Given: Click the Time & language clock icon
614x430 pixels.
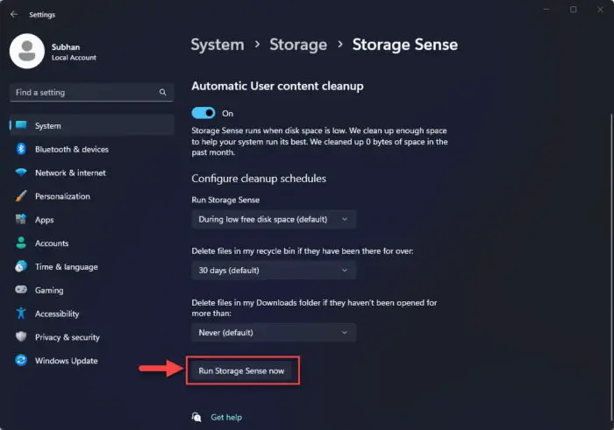Looking at the screenshot, I should pos(21,266).
